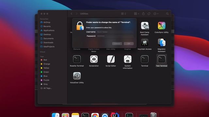Viewport: 209px width, 117px height.
Task: Select the Red tag in the sidebar
Action: (x=44, y=60)
